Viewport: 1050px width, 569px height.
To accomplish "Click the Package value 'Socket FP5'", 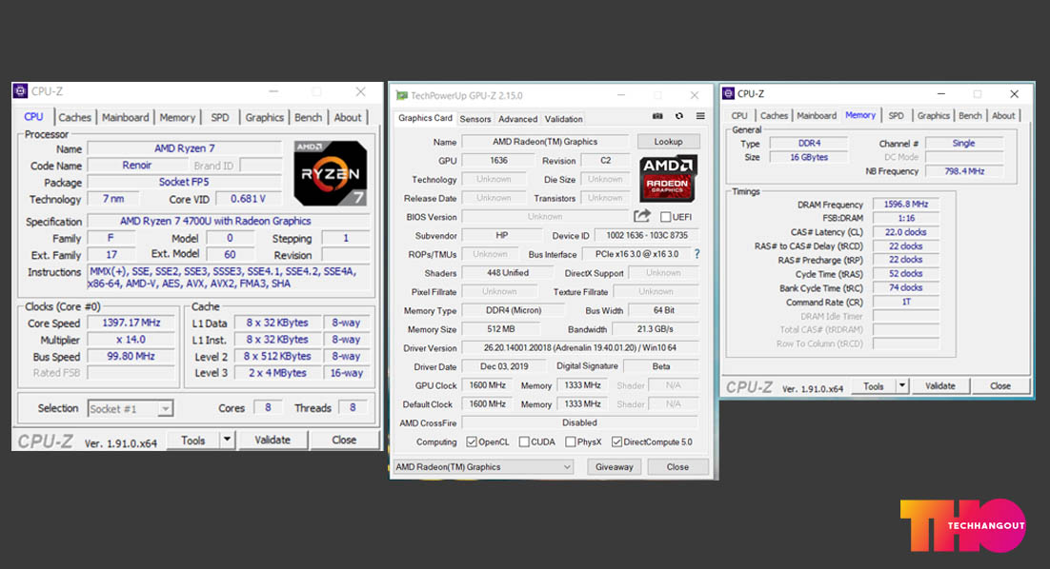I will [184, 182].
